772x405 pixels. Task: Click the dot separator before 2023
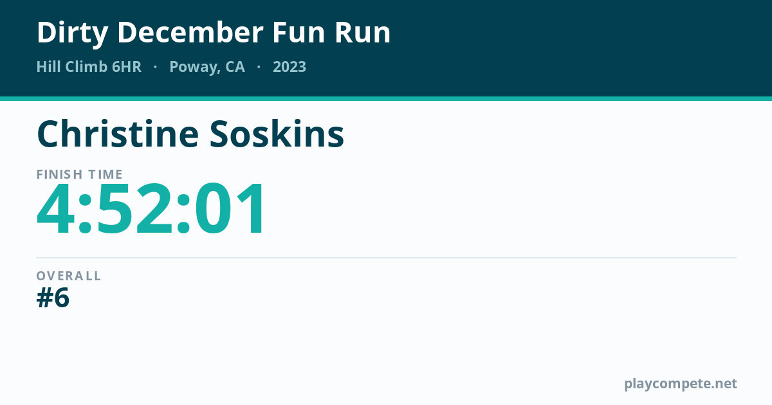pos(259,67)
